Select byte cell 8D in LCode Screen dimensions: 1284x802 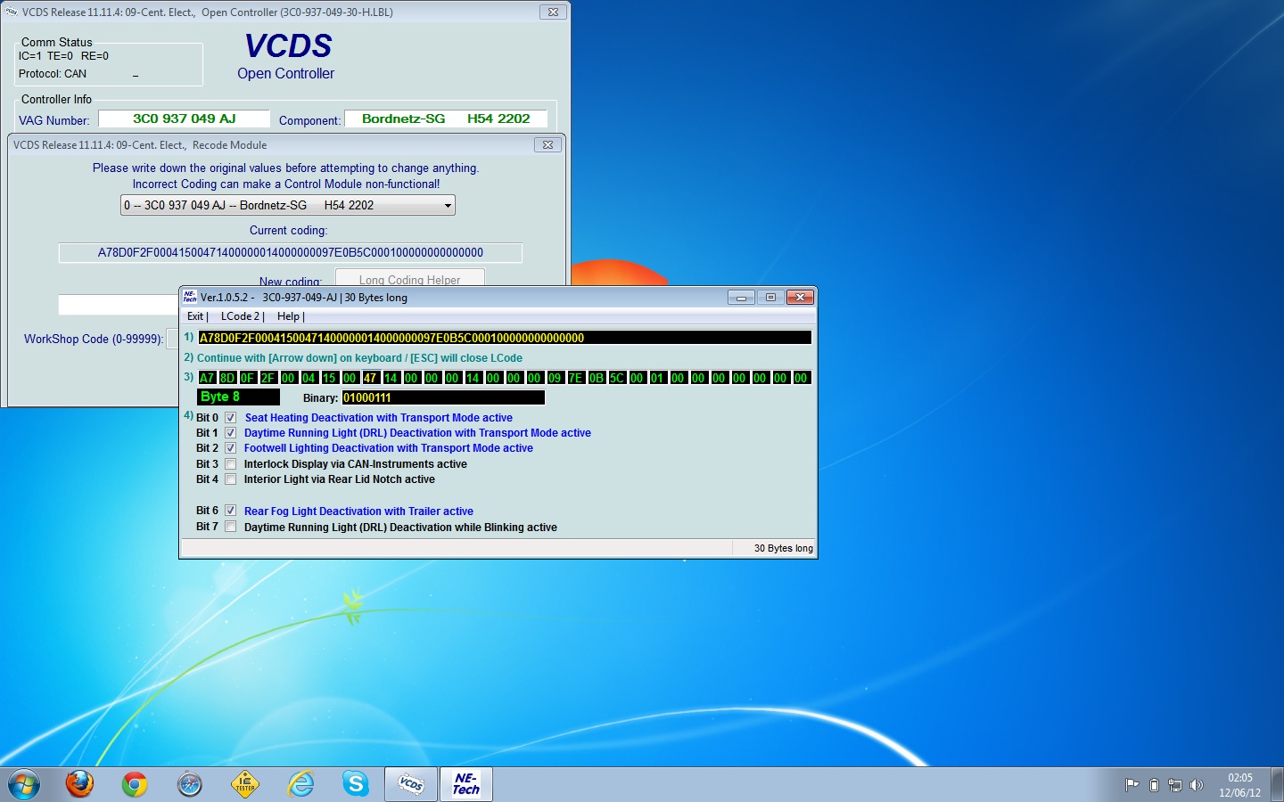pos(227,378)
